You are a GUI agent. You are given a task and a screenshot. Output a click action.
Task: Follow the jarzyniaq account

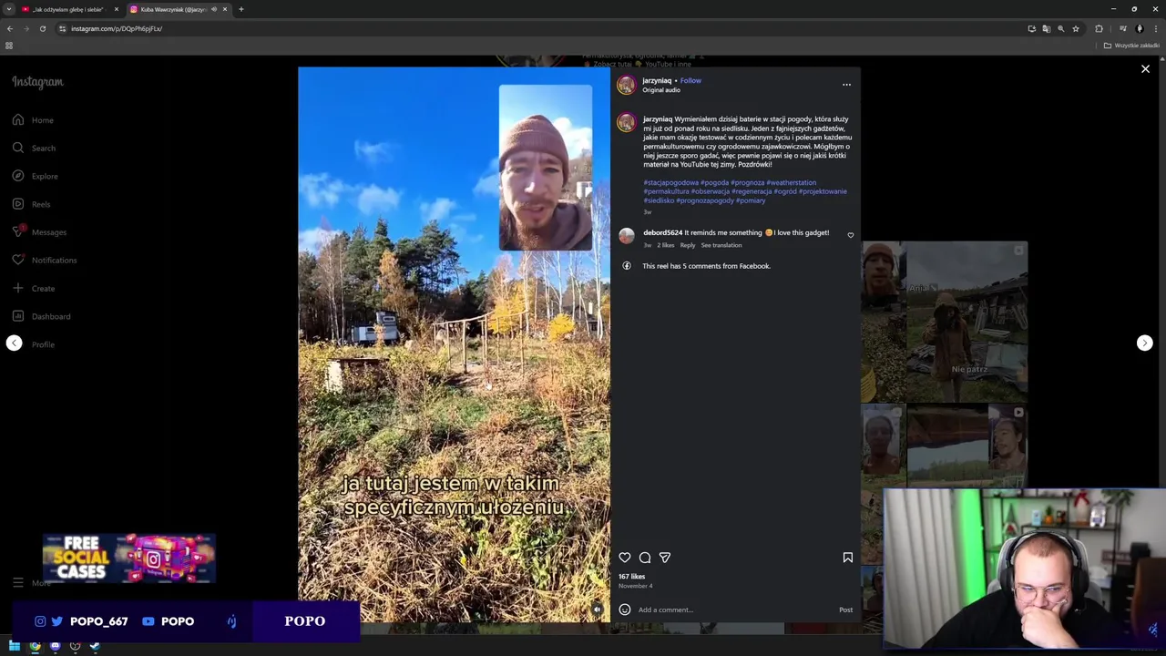pos(690,80)
